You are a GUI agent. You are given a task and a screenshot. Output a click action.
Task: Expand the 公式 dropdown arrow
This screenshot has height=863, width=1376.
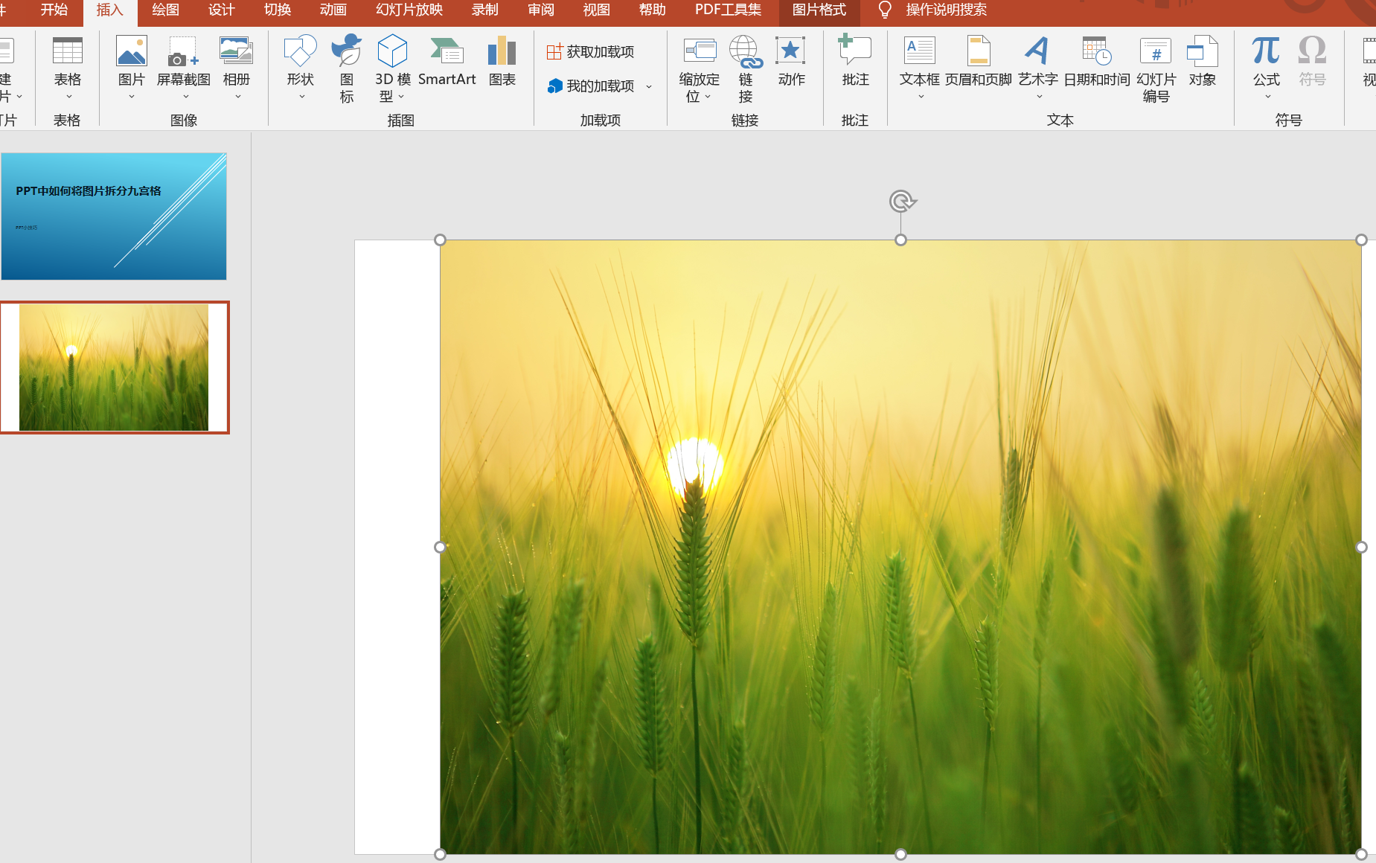[x=1268, y=97]
